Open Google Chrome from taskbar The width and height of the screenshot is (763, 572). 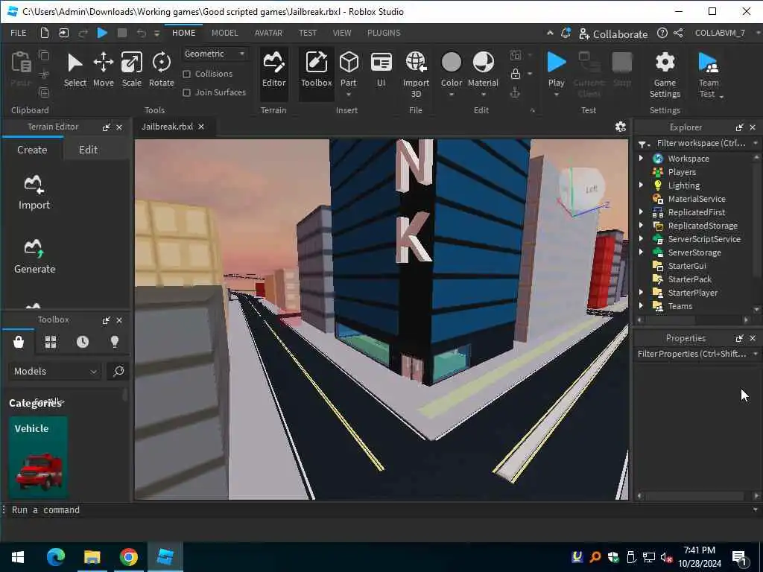(128, 557)
